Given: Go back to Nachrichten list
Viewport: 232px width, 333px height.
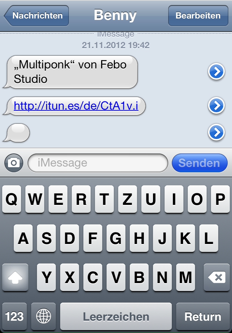Looking at the screenshot, I should click(36, 16).
